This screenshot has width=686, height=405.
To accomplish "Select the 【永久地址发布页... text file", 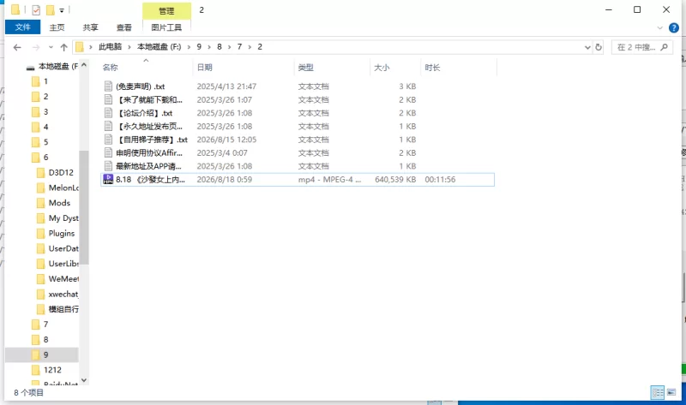I will tap(149, 126).
